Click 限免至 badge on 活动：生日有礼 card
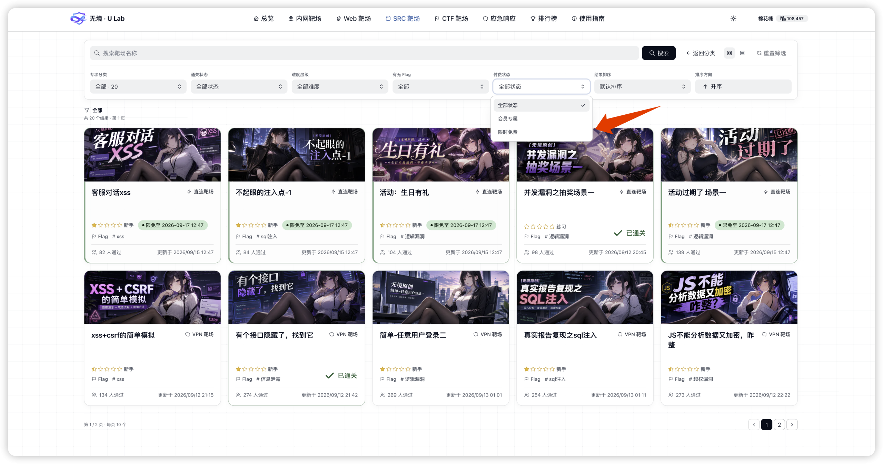The width and height of the screenshot is (883, 464). [461, 225]
